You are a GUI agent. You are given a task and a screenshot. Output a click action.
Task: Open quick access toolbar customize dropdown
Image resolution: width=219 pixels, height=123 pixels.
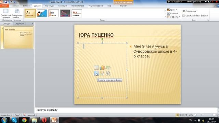click(x=18, y=2)
